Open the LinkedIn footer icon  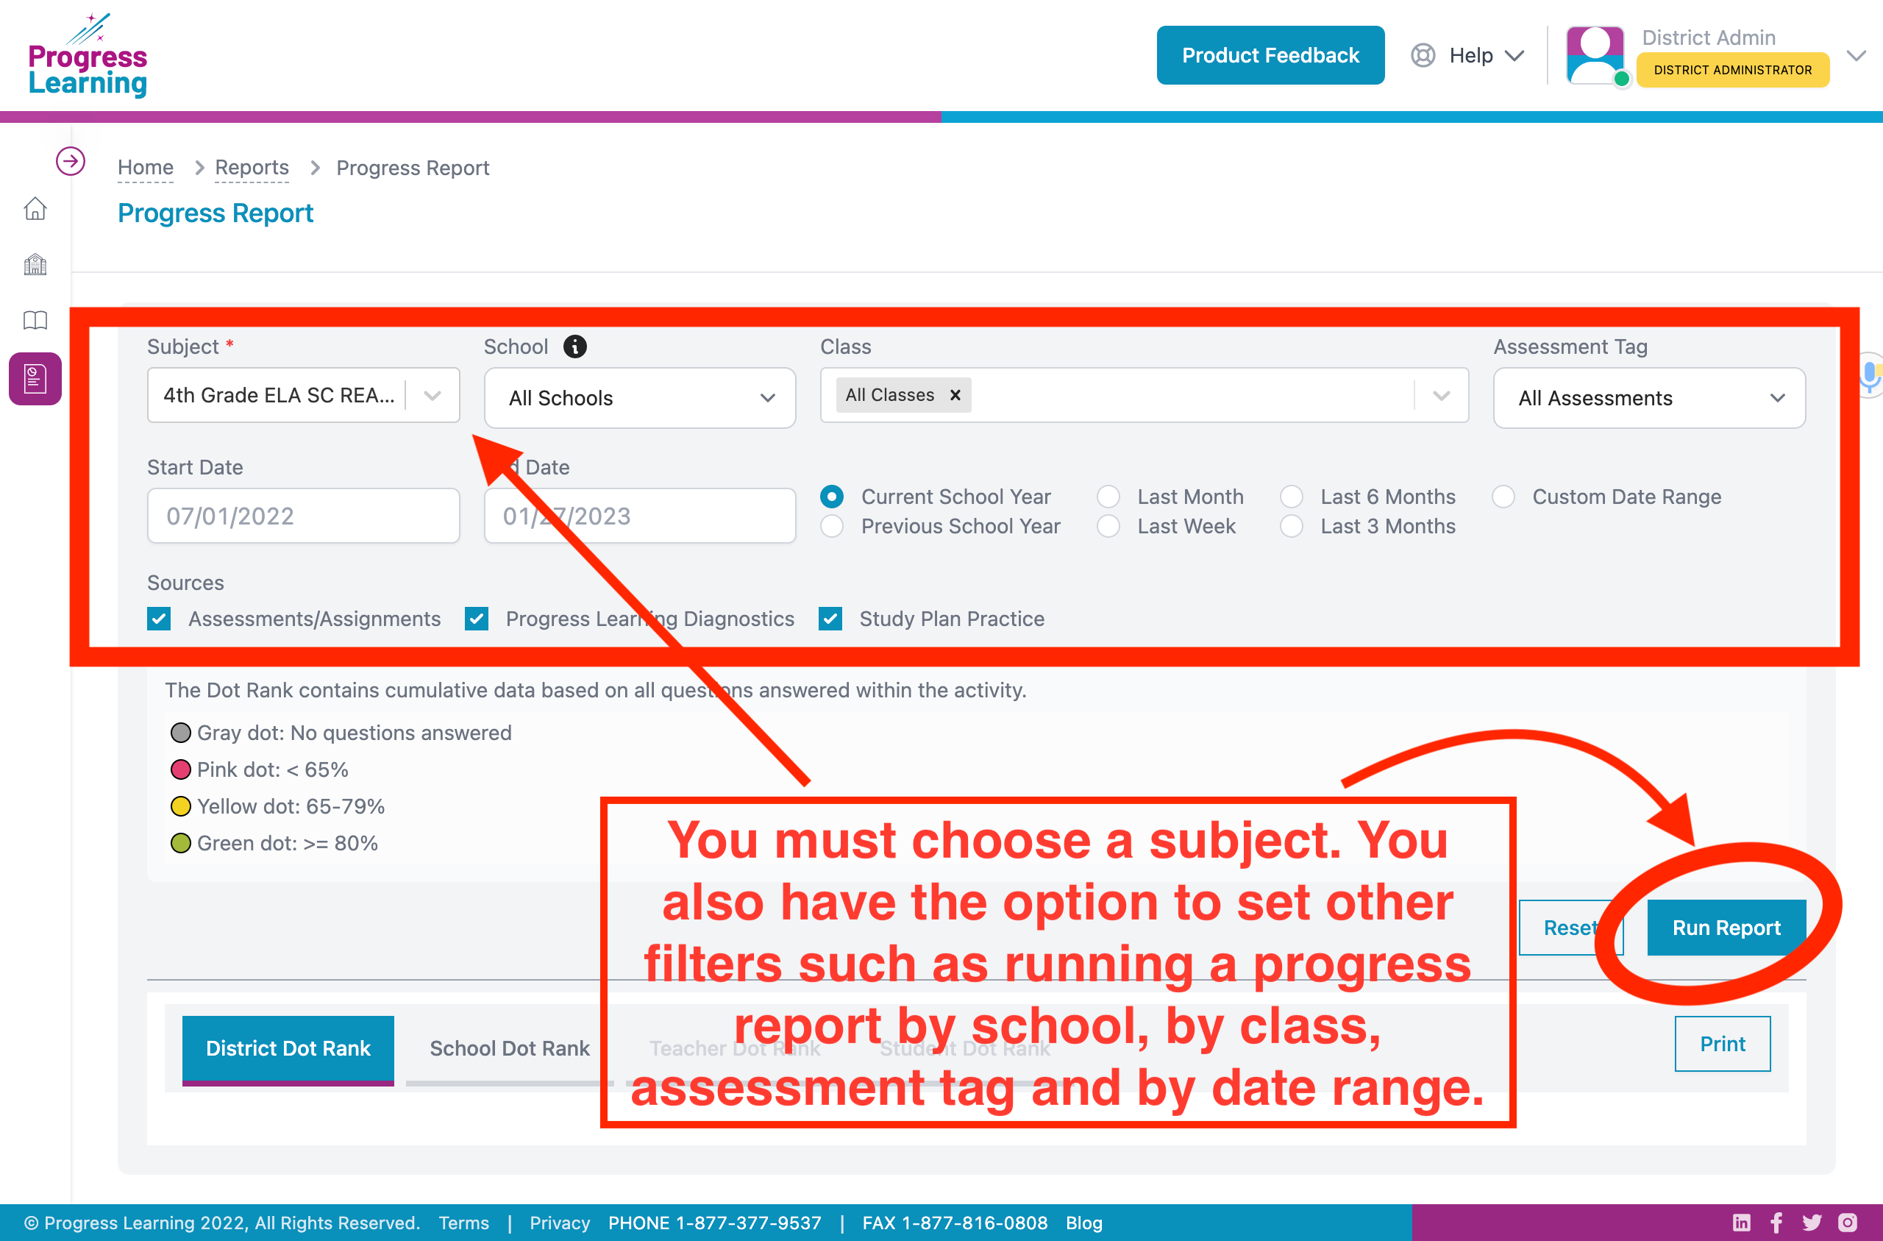tap(1741, 1222)
